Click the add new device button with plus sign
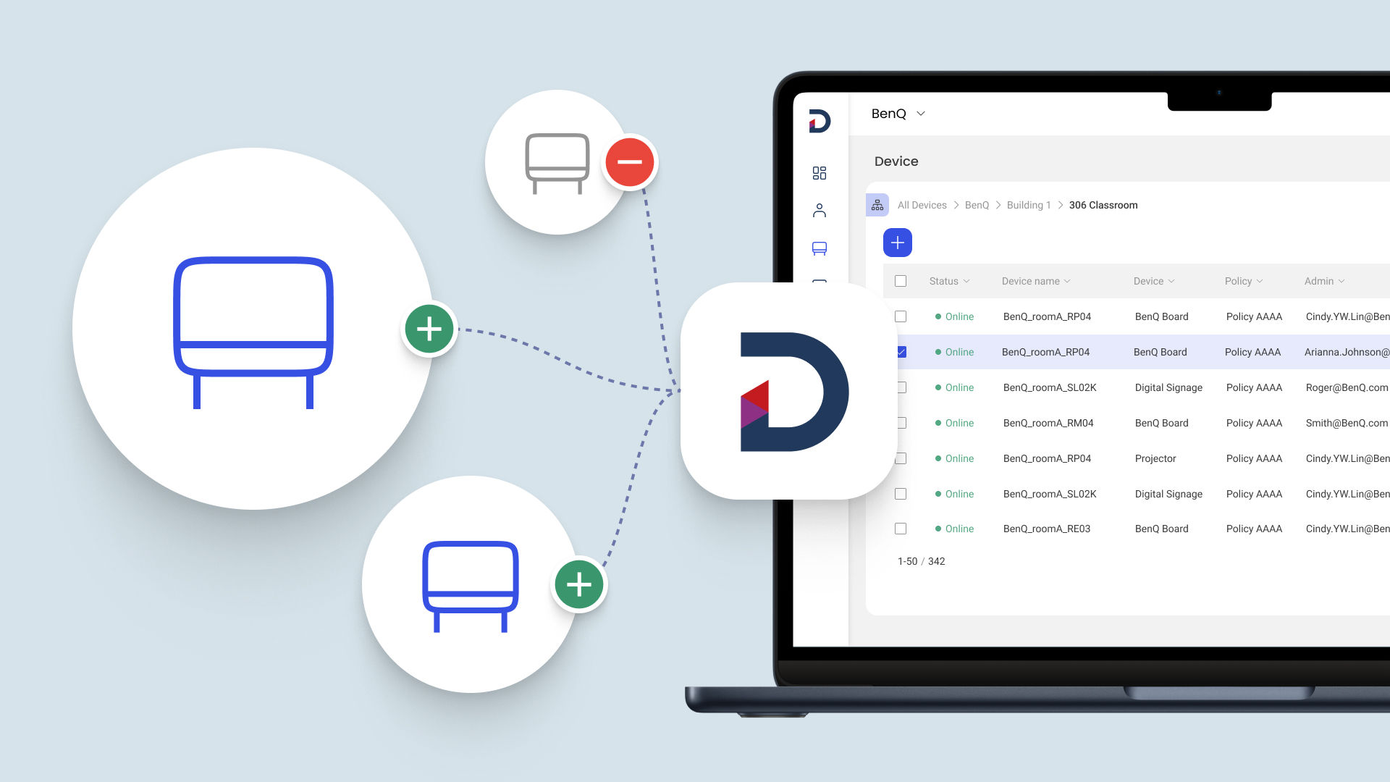Viewport: 1390px width, 782px height. click(898, 243)
